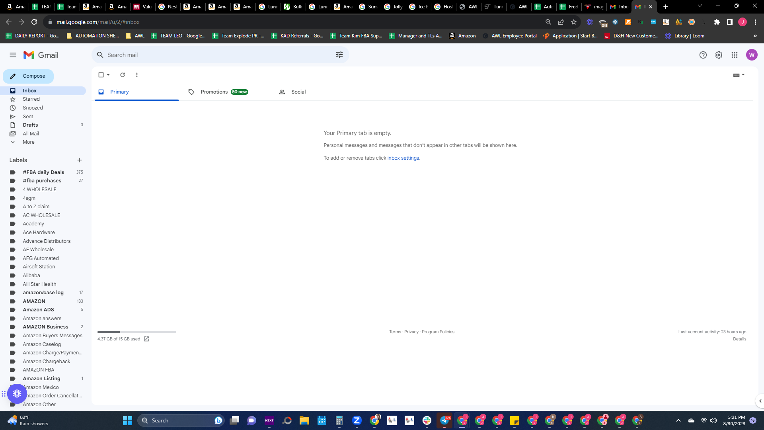Open the #fba purchases label
The height and width of the screenshot is (430, 764).
43,181
